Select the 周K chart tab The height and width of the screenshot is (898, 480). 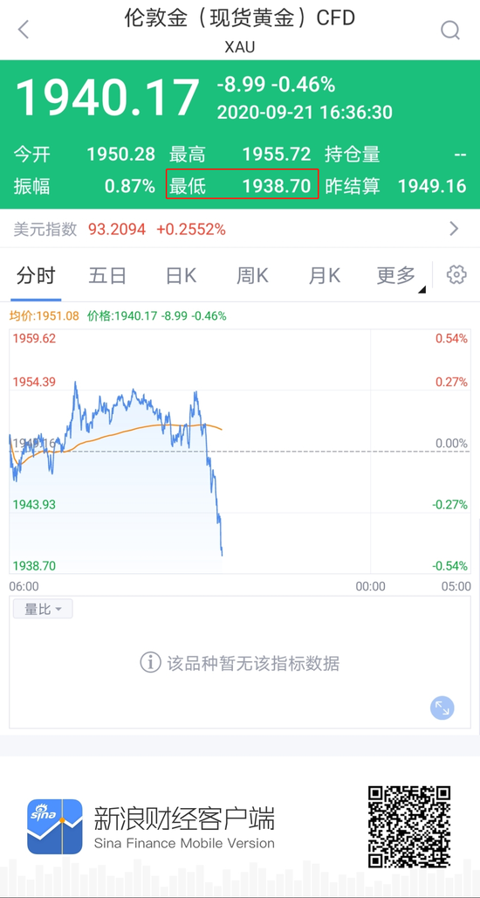point(252,275)
